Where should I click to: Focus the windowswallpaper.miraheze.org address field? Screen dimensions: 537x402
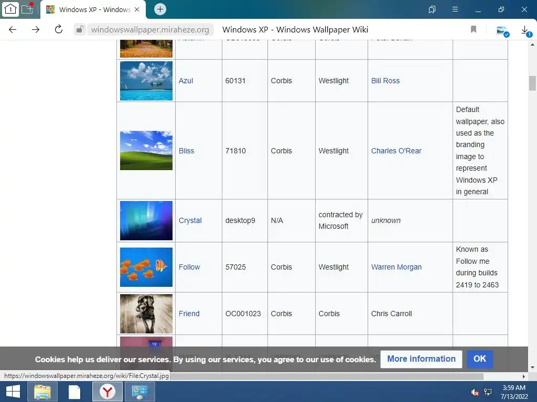coord(150,29)
